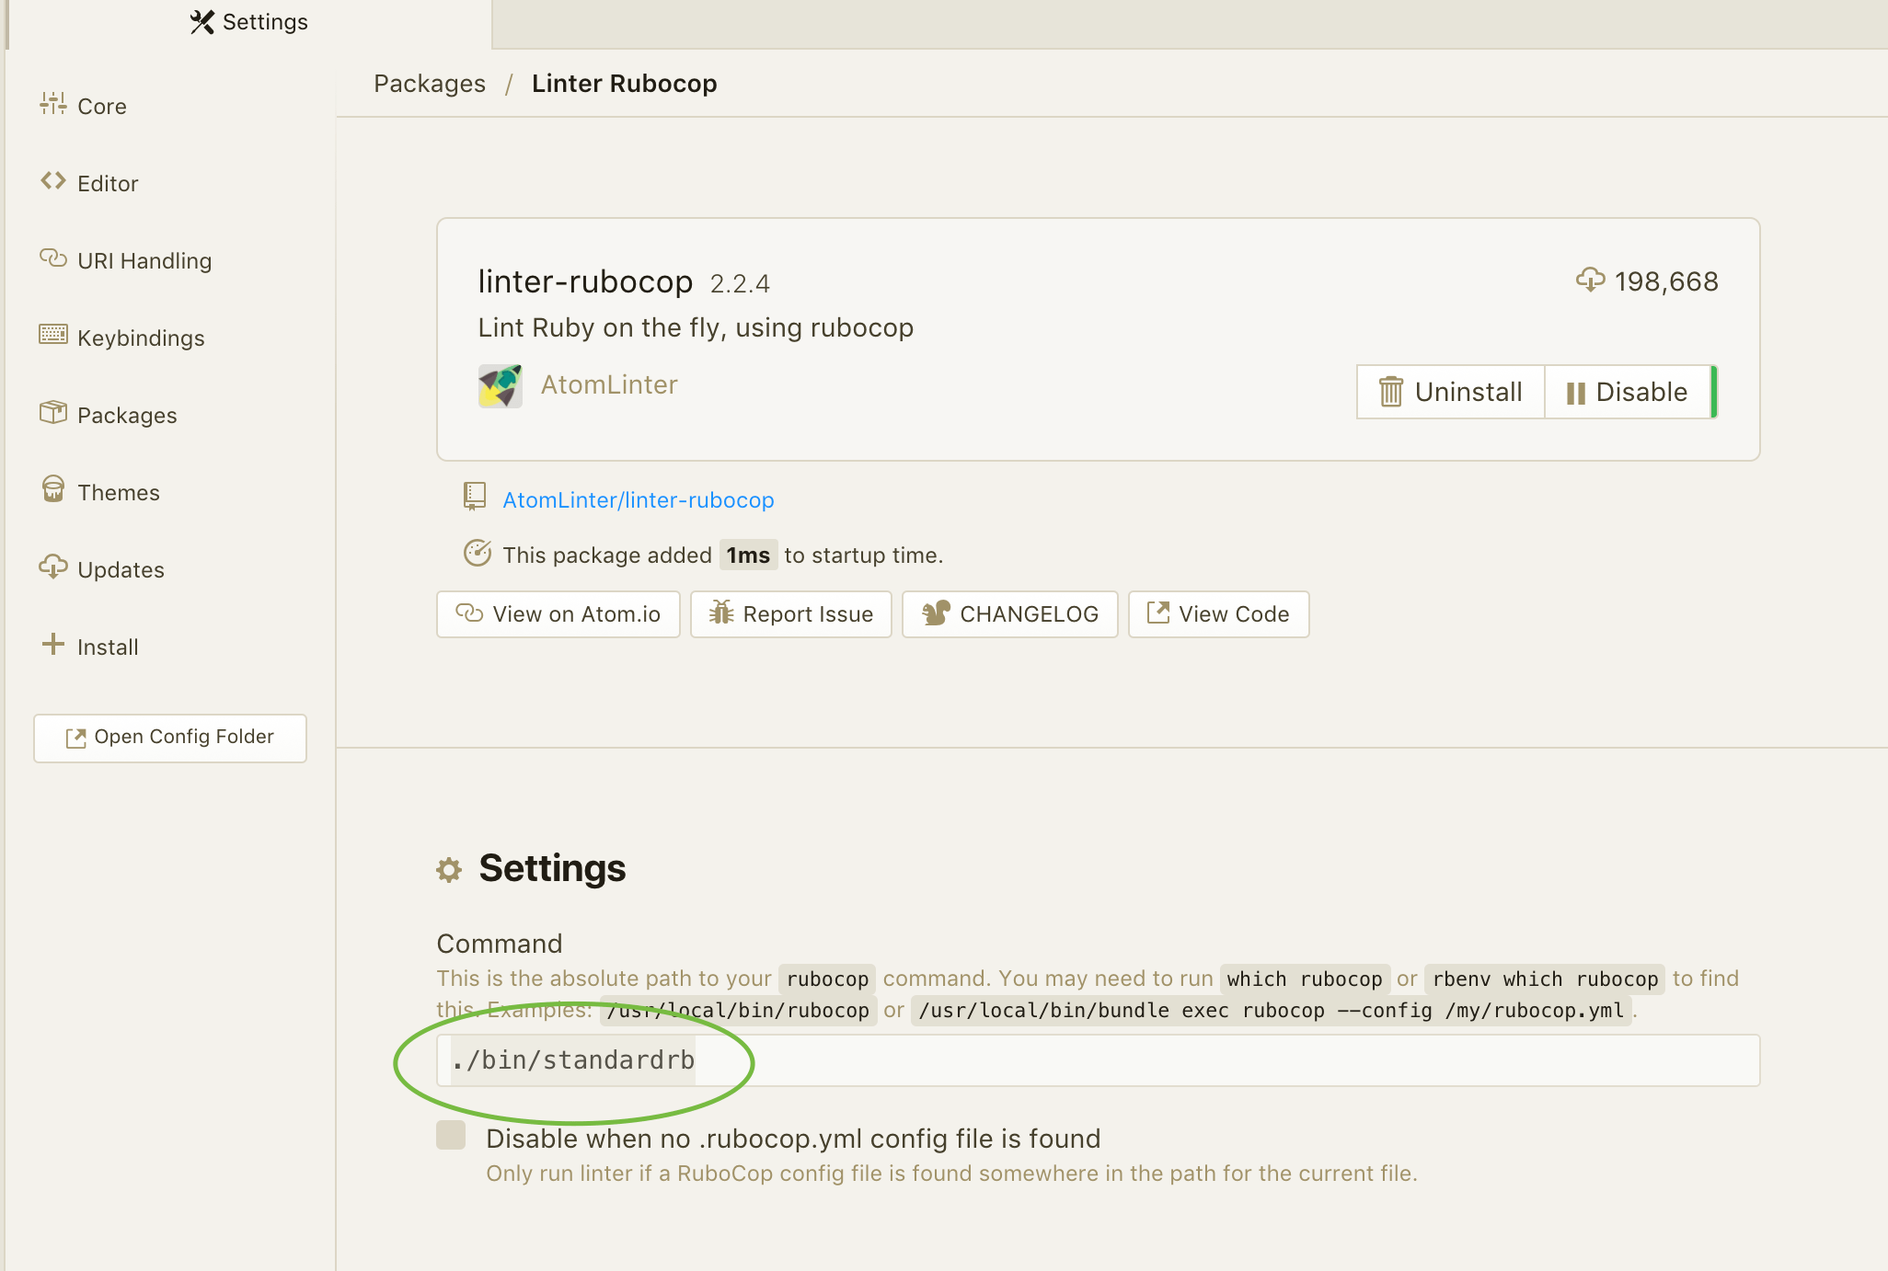Image resolution: width=1888 pixels, height=1271 pixels.
Task: Click the 198,668 download count
Action: pyautogui.click(x=1666, y=281)
